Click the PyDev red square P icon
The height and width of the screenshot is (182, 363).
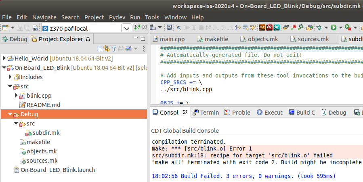click(293, 27)
